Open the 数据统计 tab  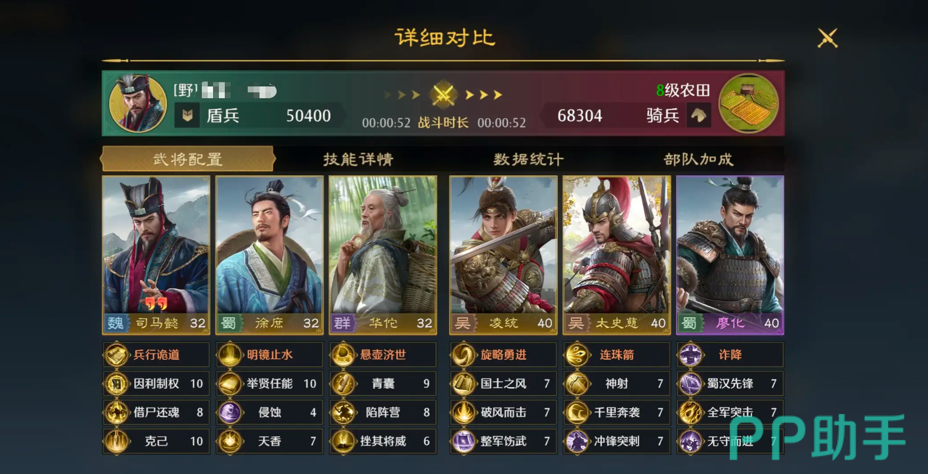[x=528, y=159]
